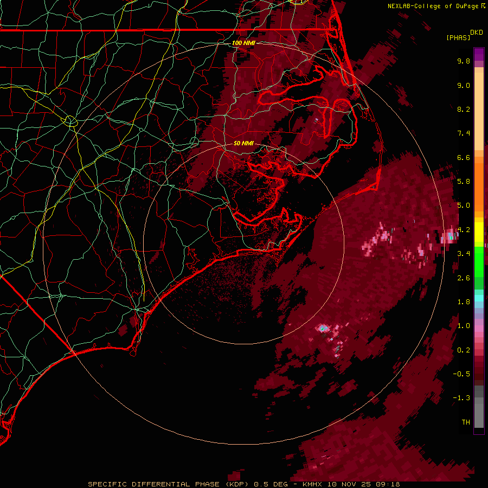Viewport: 488px width, 488px height.
Task: Click the 6.6 legend value
Action: point(464,157)
